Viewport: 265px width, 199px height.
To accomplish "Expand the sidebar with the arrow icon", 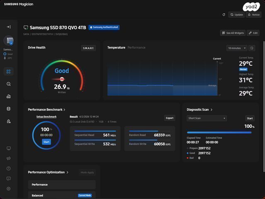I will click(9, 27).
